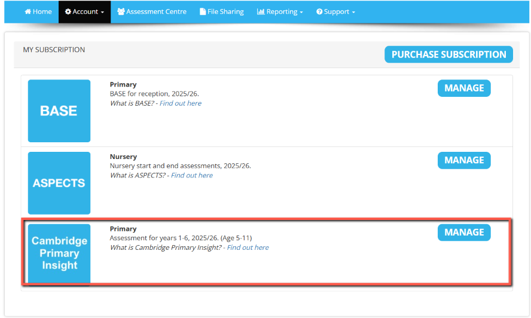This screenshot has width=531, height=318.
Task: Manage the ASPECTS nursery subscription
Action: click(464, 160)
